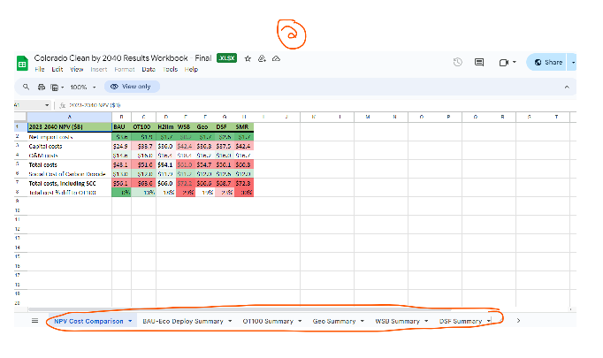Select the SMR header cell
The image size is (603, 358).
click(244, 127)
